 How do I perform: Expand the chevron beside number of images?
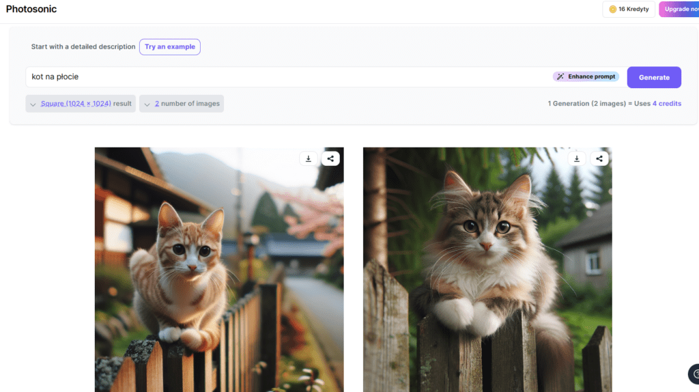[147, 104]
